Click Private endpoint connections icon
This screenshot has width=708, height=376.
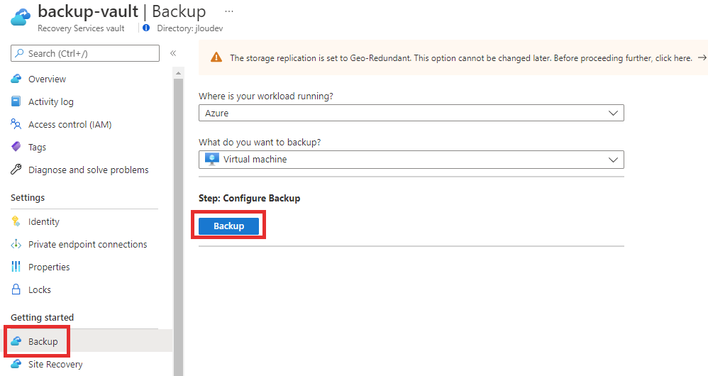[16, 244]
